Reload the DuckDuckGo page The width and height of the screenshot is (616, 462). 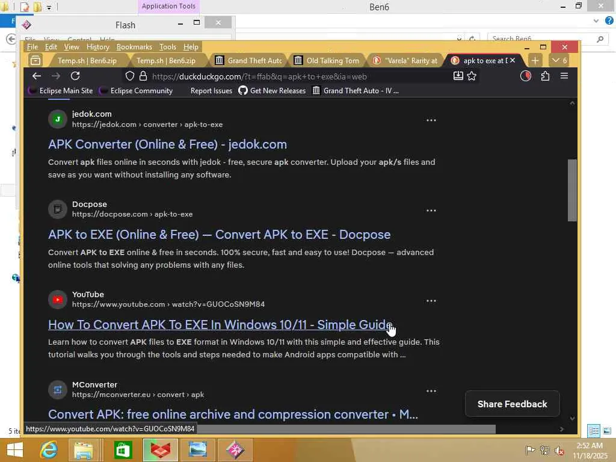point(75,76)
